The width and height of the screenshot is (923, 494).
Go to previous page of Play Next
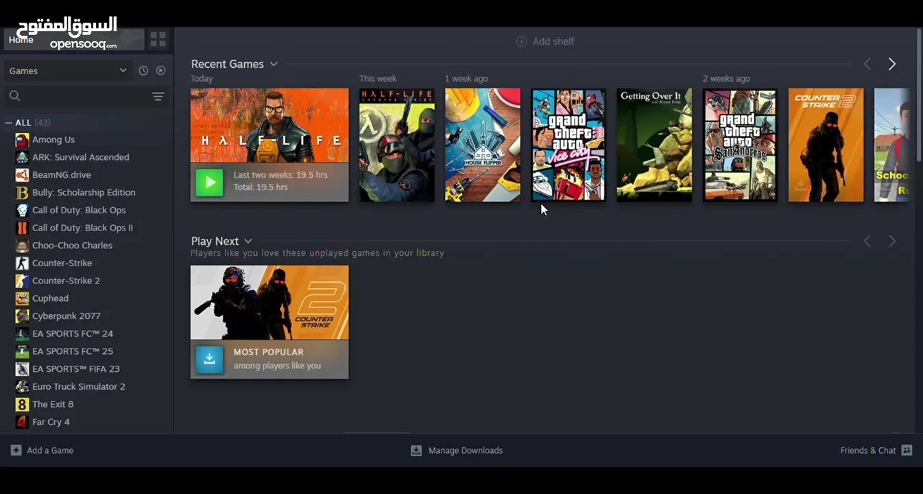pyautogui.click(x=867, y=241)
